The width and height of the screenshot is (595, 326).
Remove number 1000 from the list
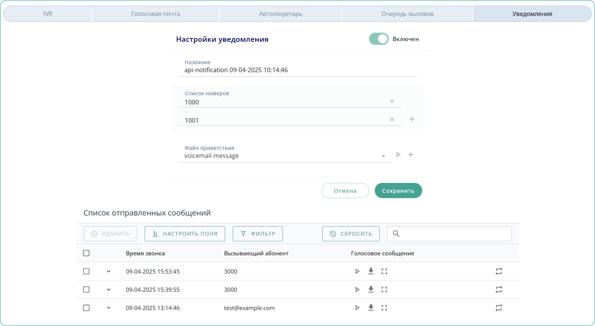pos(392,101)
